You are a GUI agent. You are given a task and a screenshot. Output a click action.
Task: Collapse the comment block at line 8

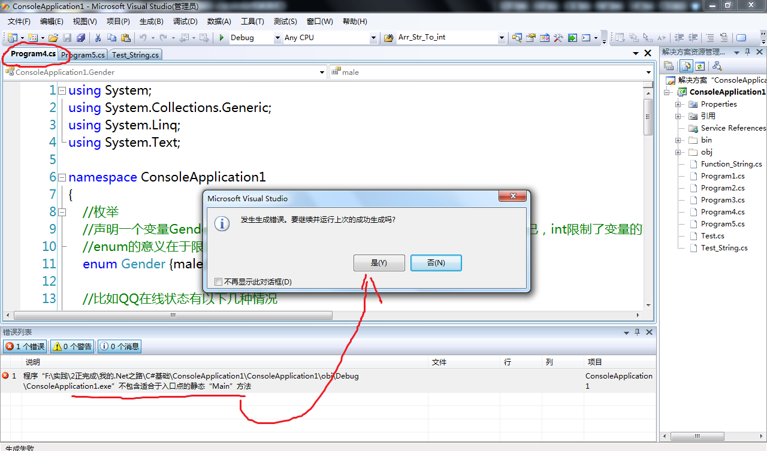(62, 212)
